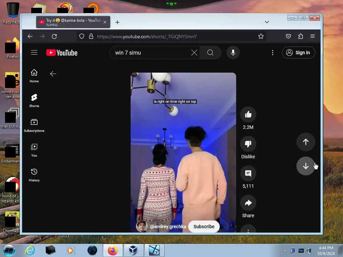Switch to Firefox in the taskbar
The height and width of the screenshot is (257, 343).
coord(113,250)
